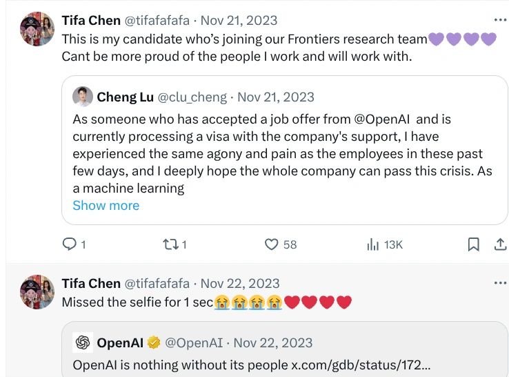This screenshot has height=377, width=509.
Task: Like the tweet with 58 likes
Action: point(272,244)
